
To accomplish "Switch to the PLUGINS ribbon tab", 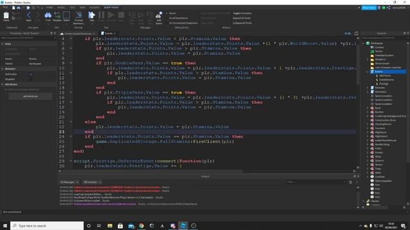I will point(94,8).
